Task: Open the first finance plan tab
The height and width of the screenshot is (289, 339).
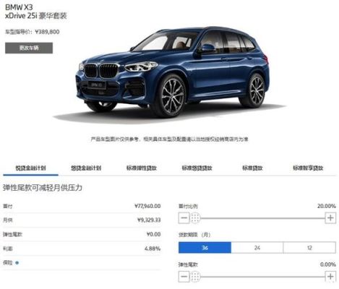Action: 30,168
